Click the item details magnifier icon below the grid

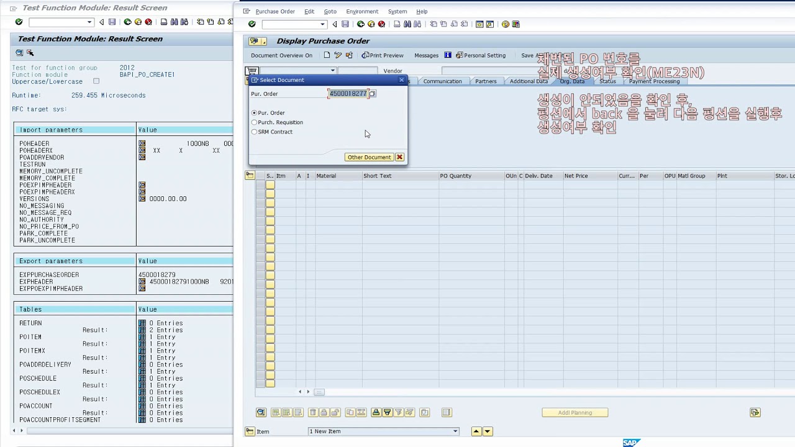[261, 412]
